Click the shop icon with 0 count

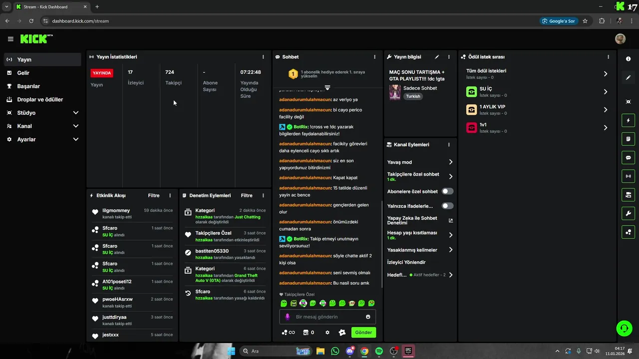coord(309,333)
